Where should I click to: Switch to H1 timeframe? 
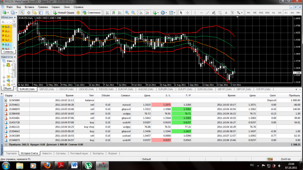(274, 13)
